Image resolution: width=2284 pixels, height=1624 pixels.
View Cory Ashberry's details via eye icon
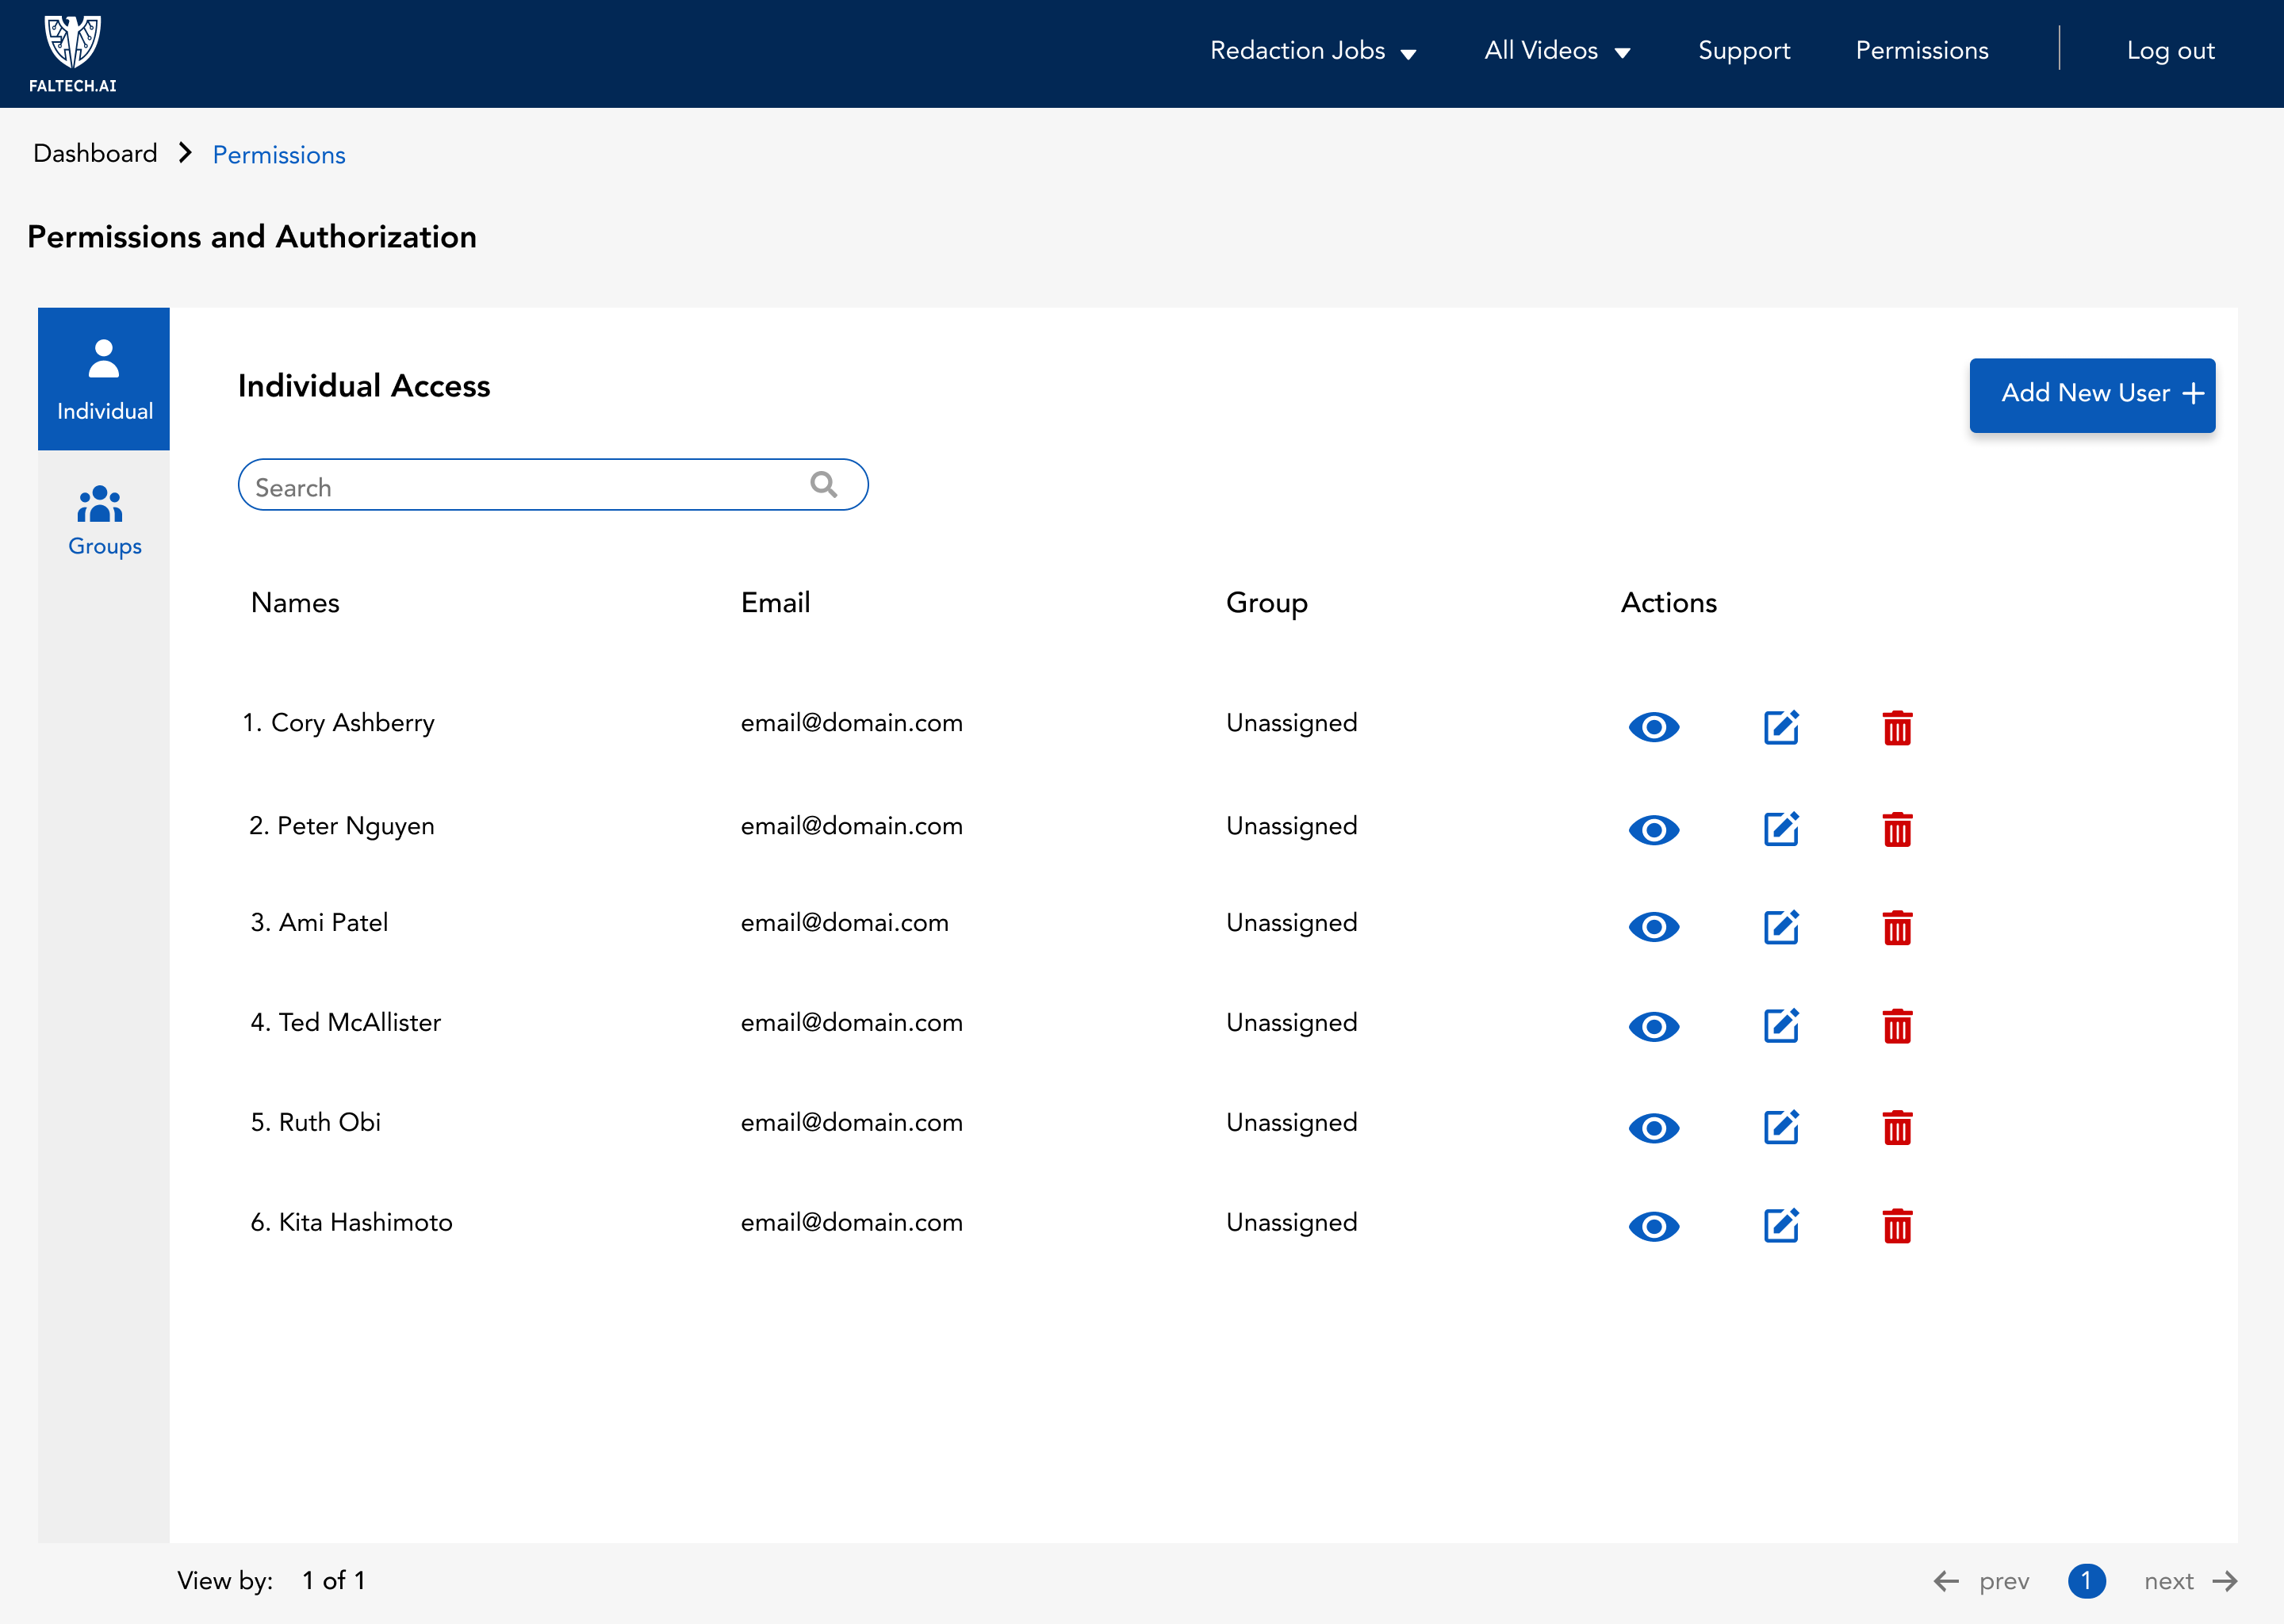point(1653,727)
